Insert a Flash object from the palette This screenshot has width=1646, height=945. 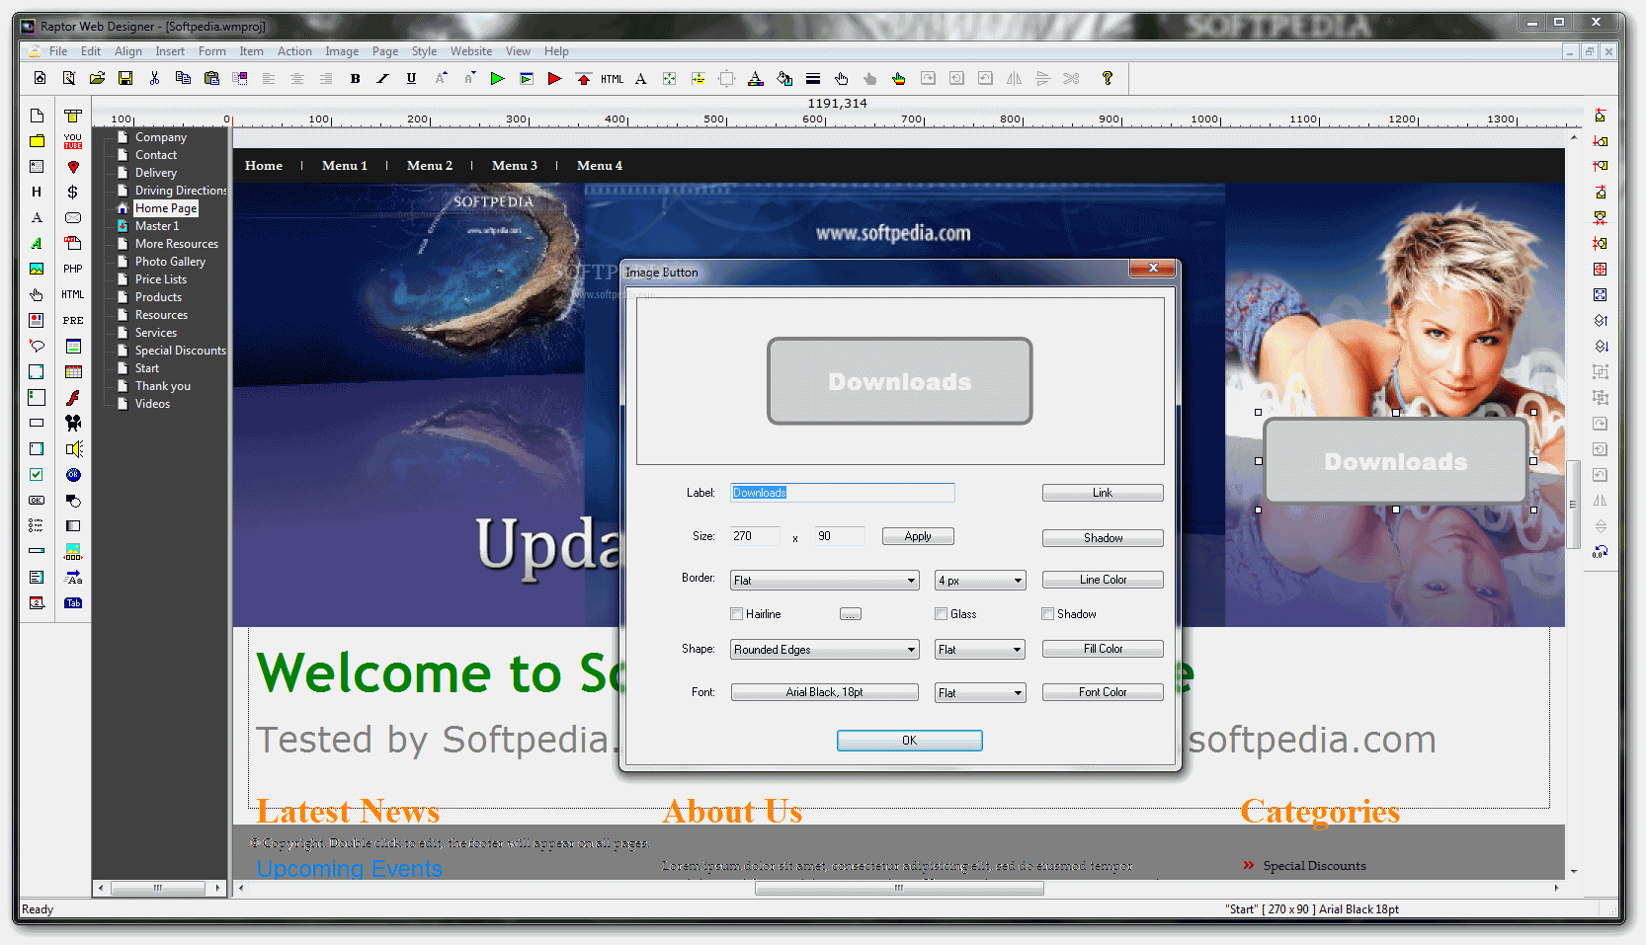coord(73,398)
